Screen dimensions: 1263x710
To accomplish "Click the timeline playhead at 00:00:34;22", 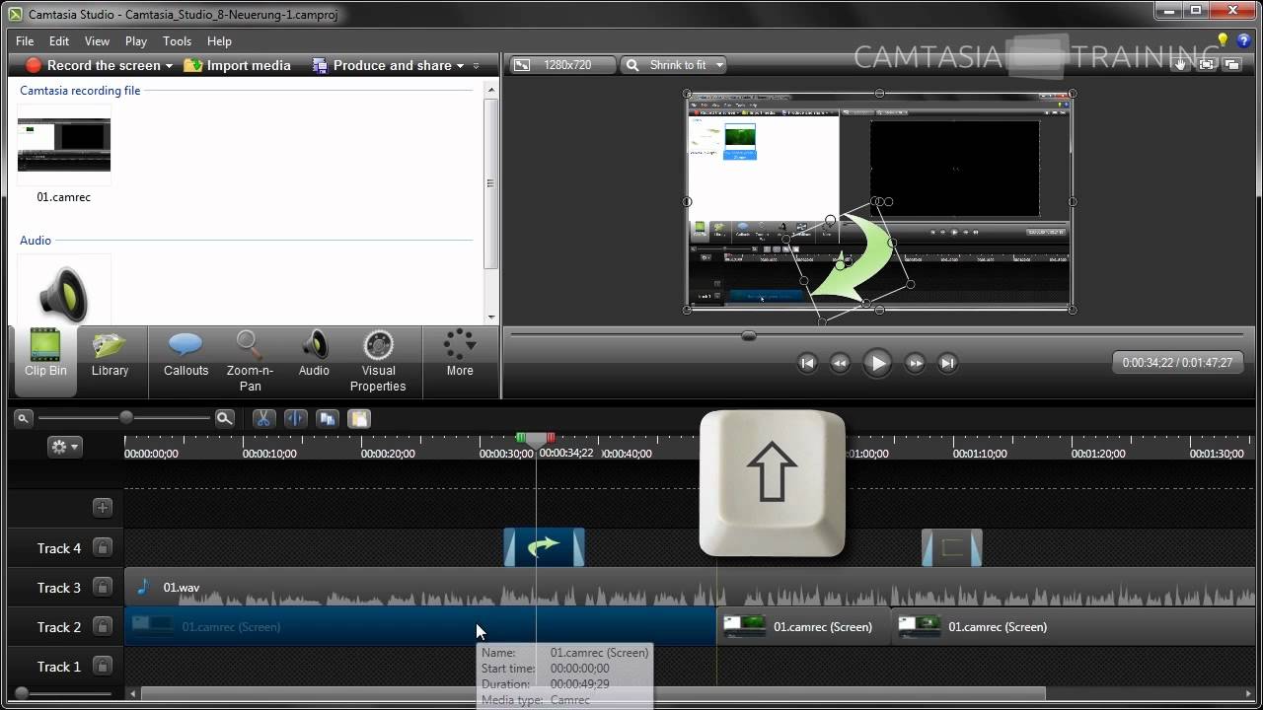I will 536,439.
